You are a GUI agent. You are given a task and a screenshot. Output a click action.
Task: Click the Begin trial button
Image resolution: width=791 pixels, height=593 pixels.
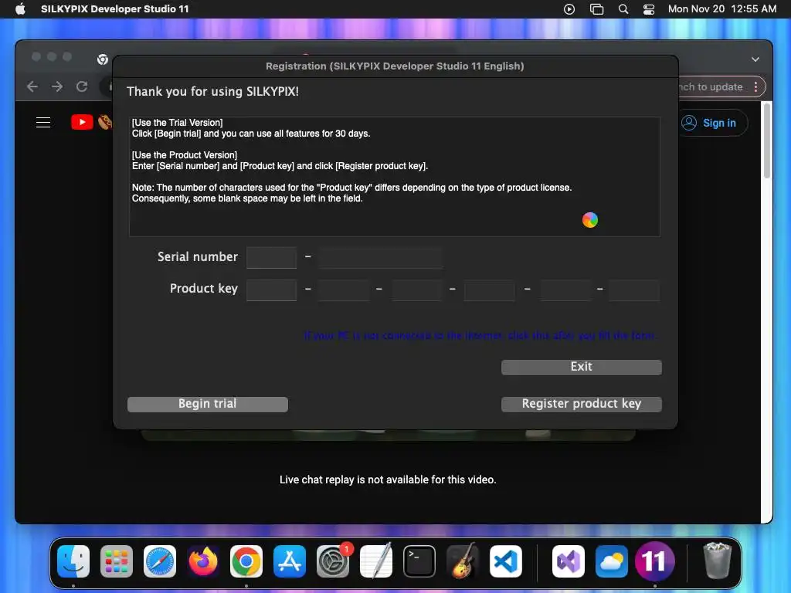[x=207, y=404]
